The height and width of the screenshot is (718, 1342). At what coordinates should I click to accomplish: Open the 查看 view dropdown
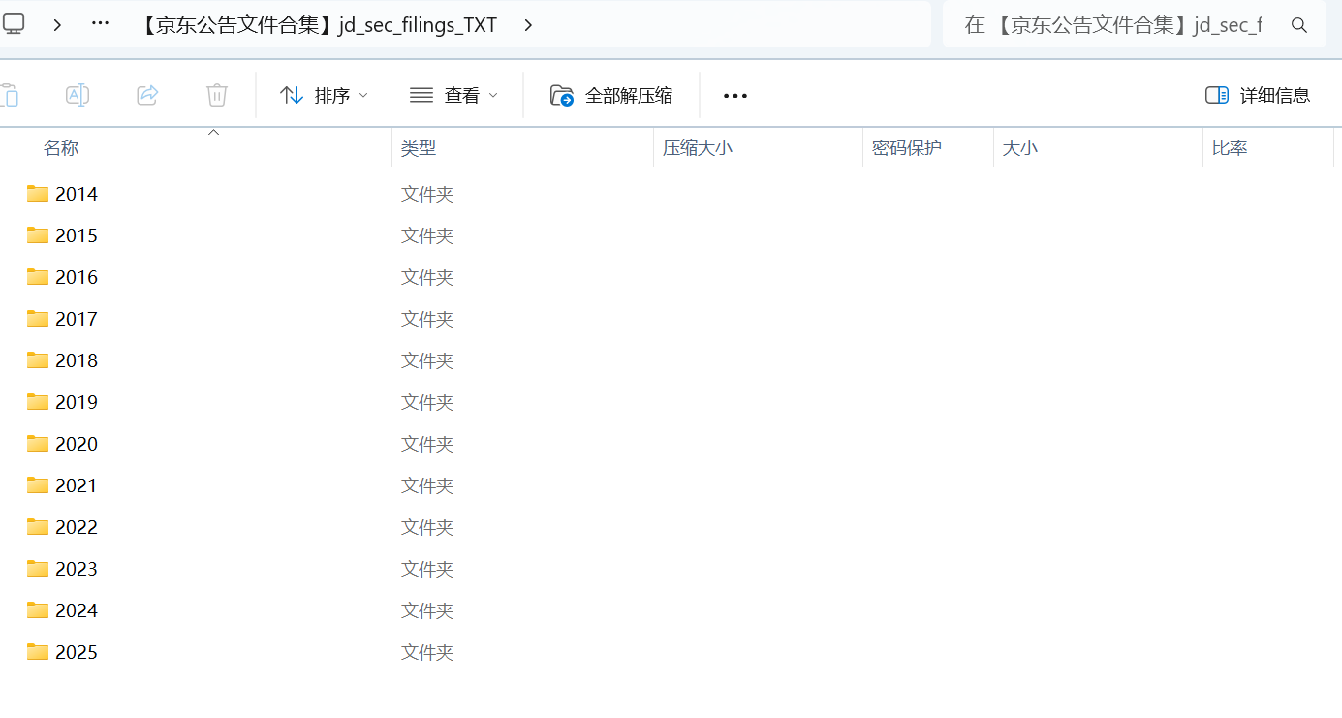click(x=453, y=95)
